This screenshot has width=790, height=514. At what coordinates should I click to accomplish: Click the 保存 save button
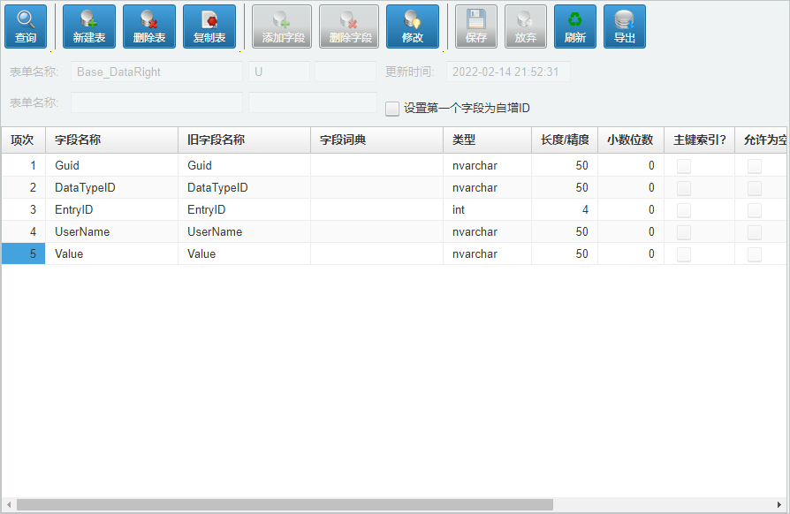tap(476, 26)
